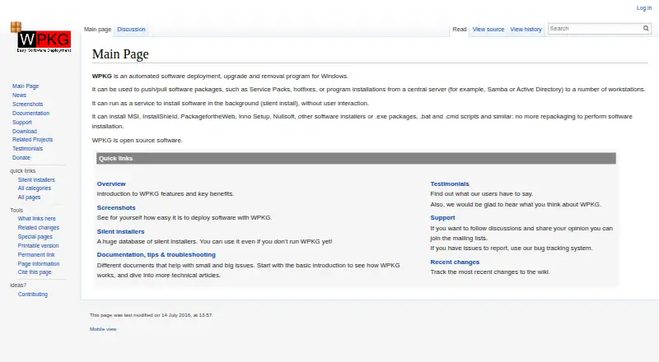Click 'WPKG is open source software' text
The width and height of the screenshot is (659, 362).
(138, 140)
